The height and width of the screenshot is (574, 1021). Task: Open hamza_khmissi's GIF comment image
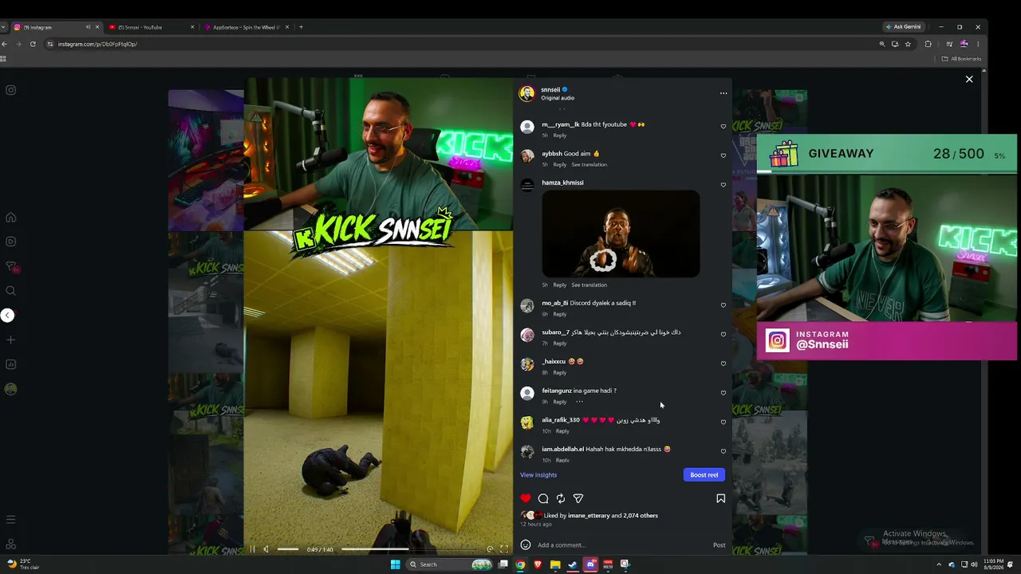(x=621, y=234)
